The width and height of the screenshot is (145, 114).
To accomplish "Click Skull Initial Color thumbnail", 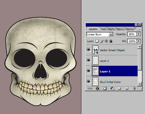I will [95, 82].
